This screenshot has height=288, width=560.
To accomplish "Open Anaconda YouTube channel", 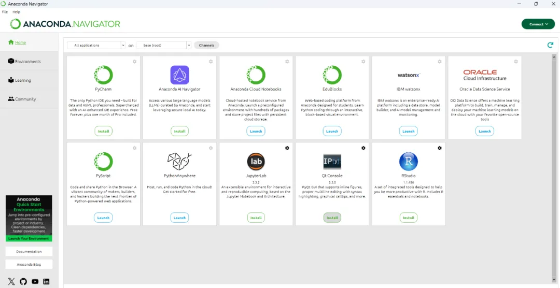I will pos(35,282).
